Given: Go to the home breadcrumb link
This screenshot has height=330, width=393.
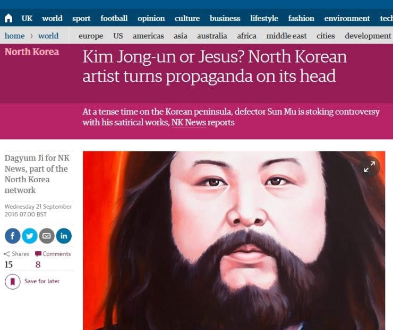Looking at the screenshot, I should pyautogui.click(x=14, y=36).
